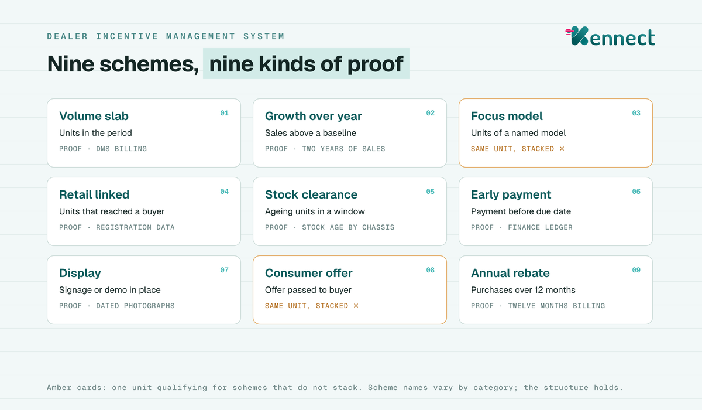This screenshot has height=410, width=702.
Task: Select the 'Early payment' card title
Action: point(511,194)
